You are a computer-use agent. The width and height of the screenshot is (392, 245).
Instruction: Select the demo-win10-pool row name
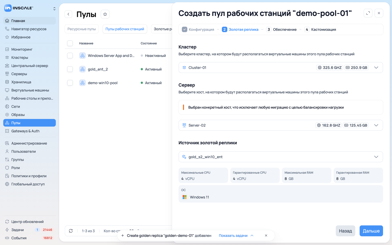coord(103,83)
